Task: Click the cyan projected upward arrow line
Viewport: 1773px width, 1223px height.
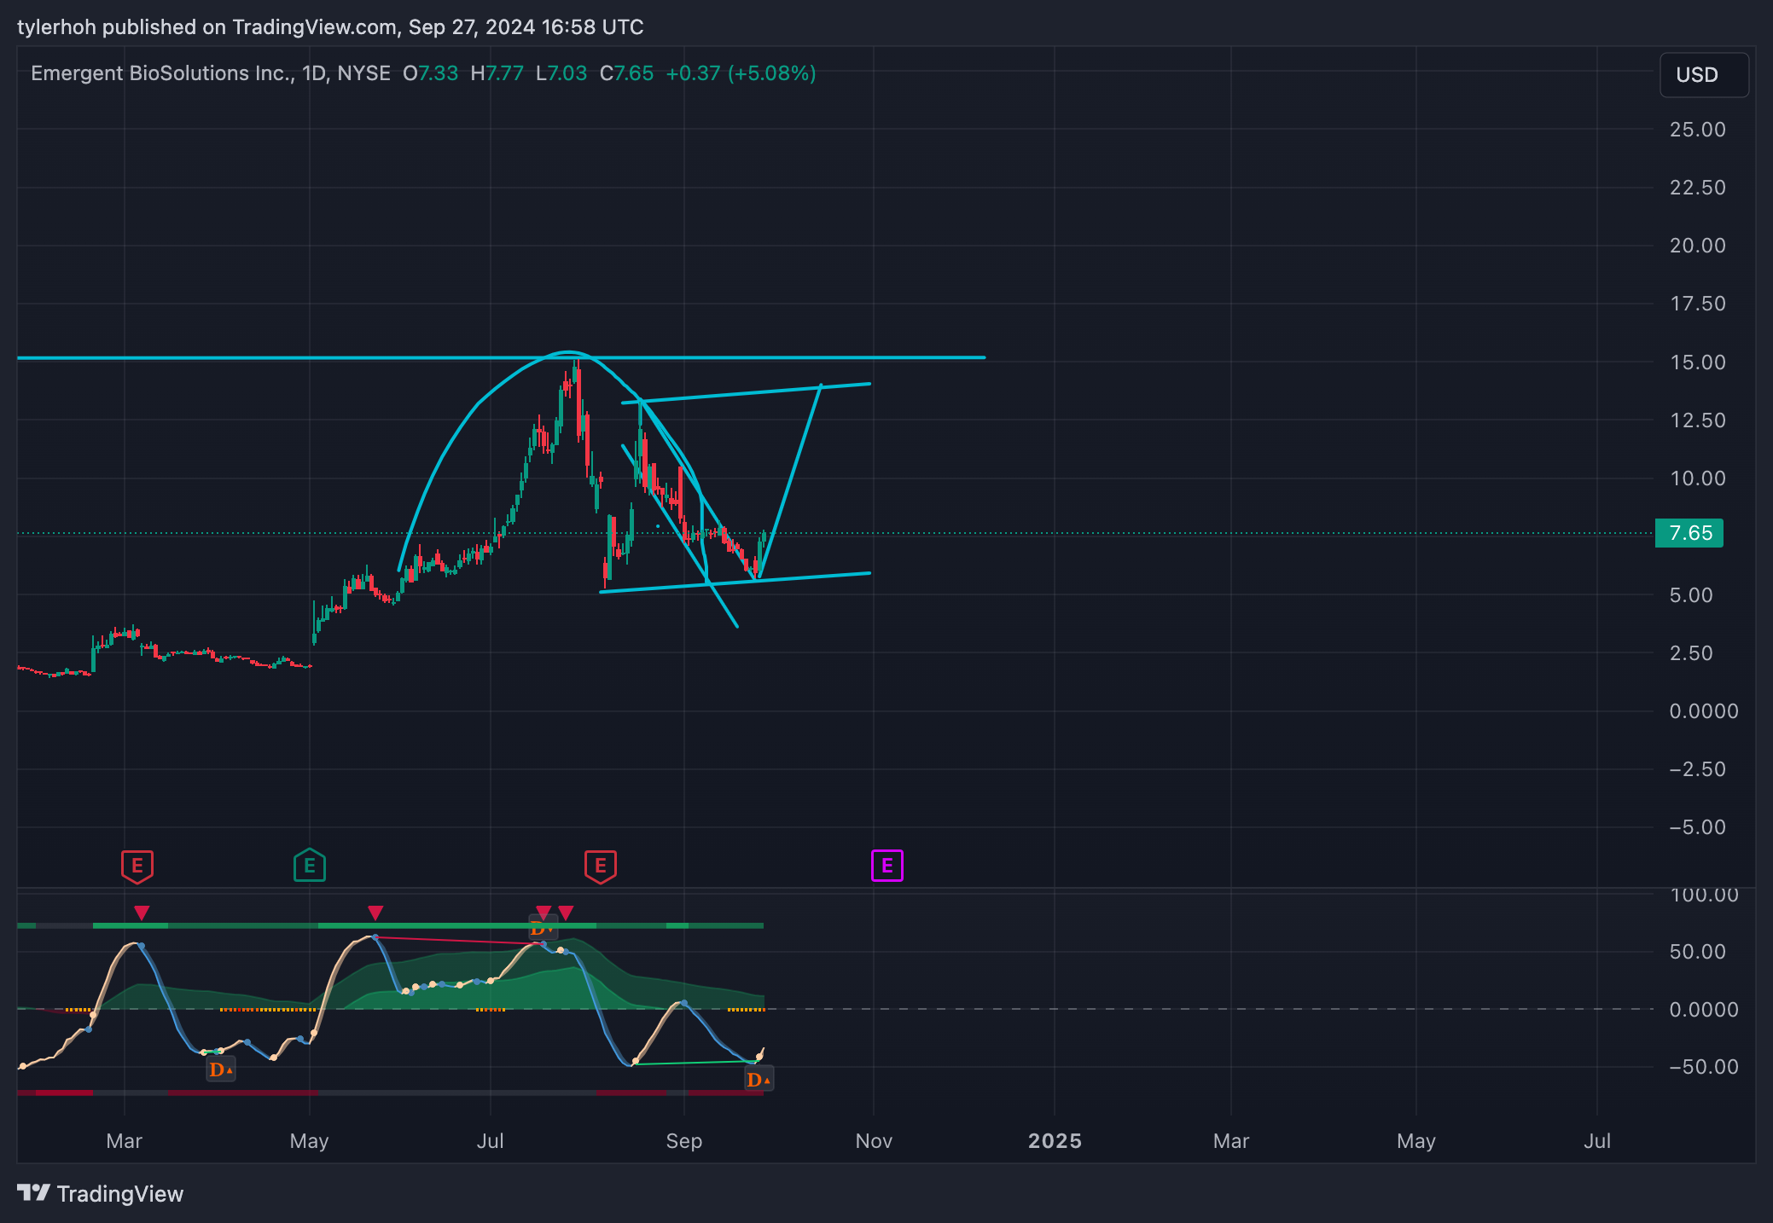Action: coord(790,480)
